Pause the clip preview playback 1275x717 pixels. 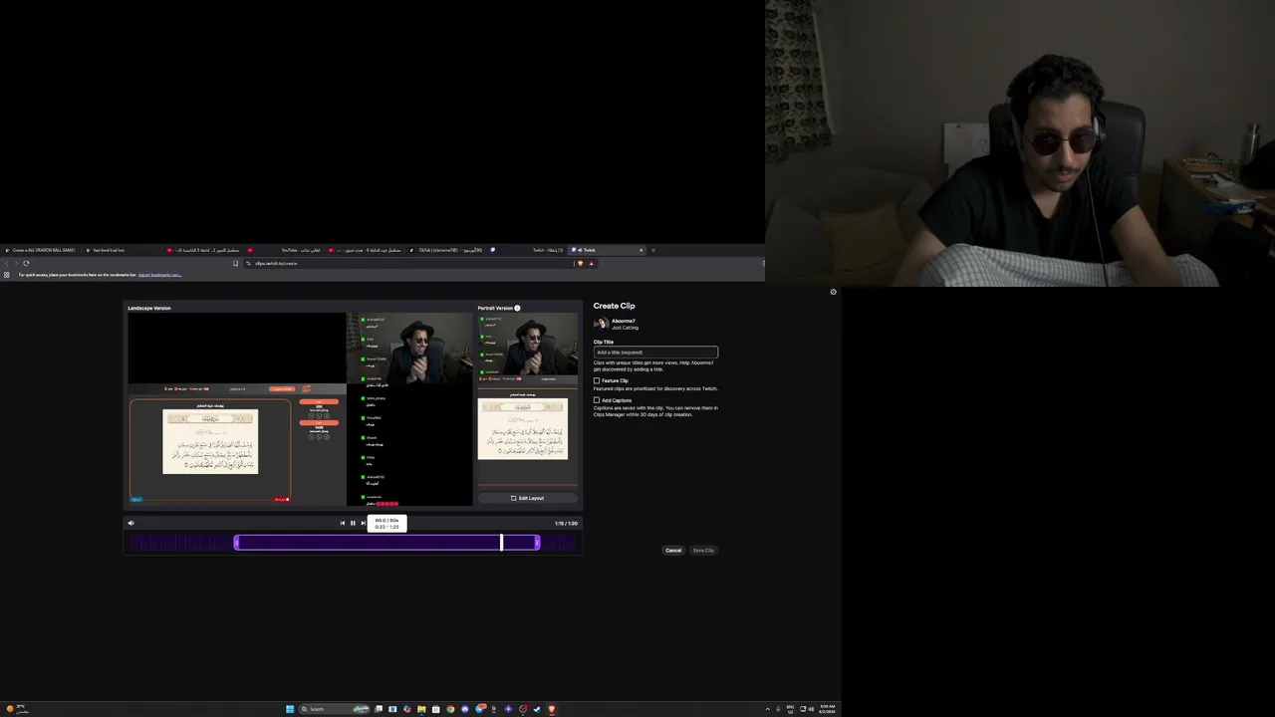pyautogui.click(x=353, y=523)
